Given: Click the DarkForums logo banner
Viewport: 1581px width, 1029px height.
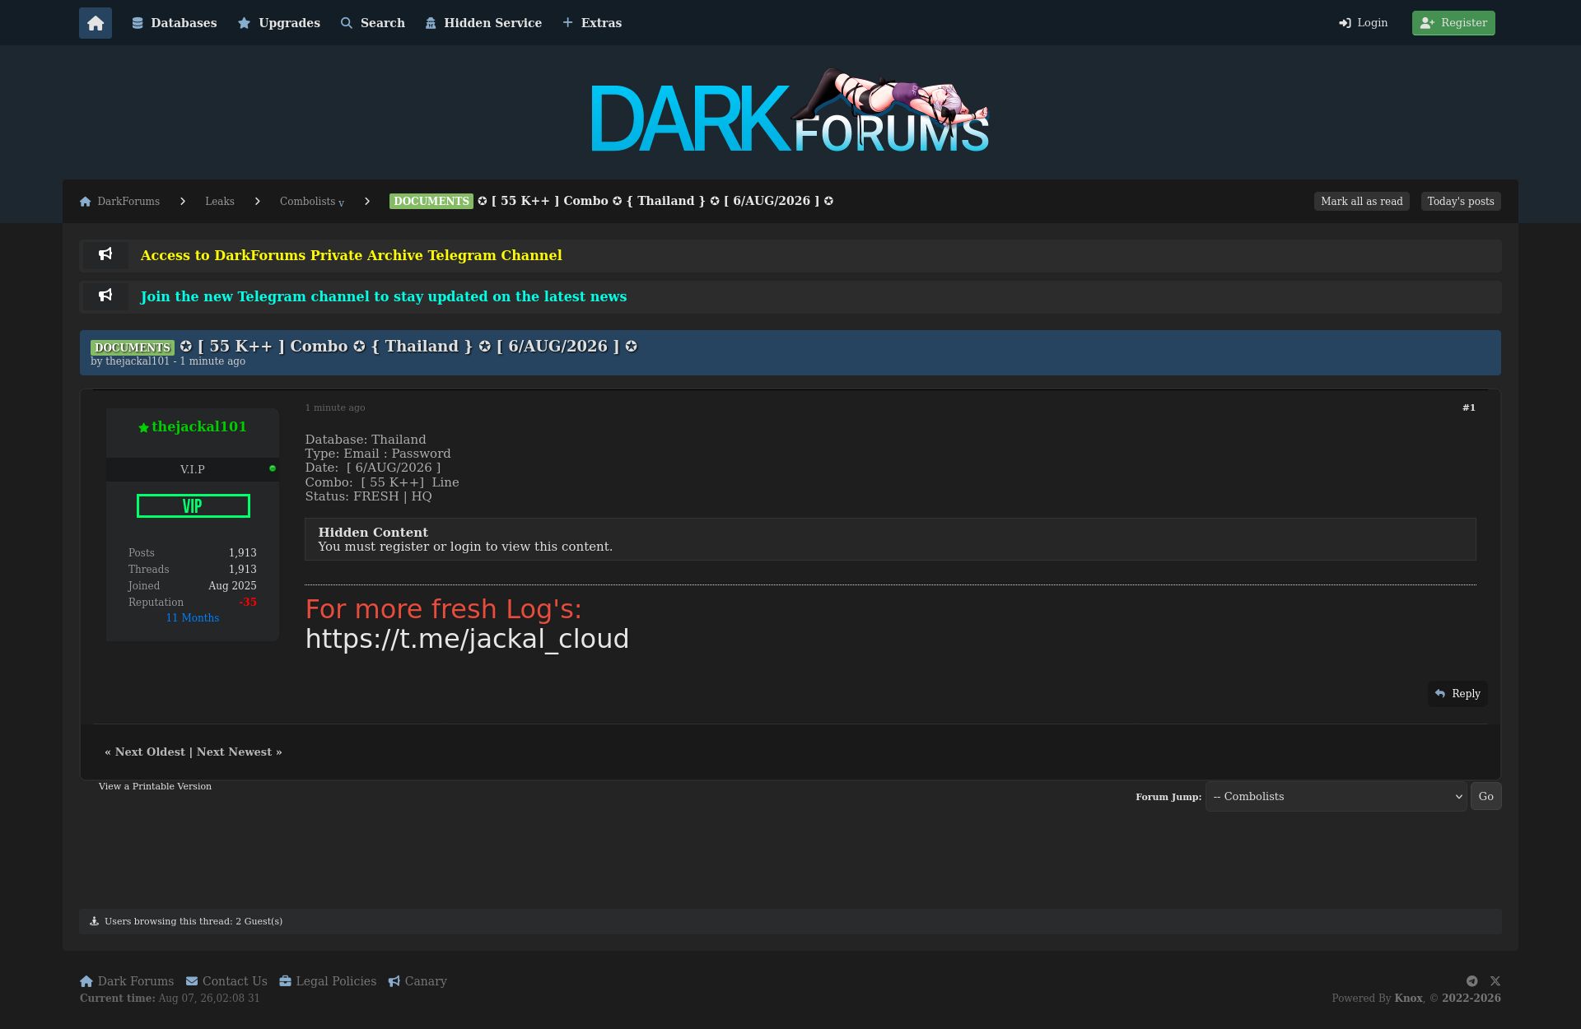Looking at the screenshot, I should coord(790,111).
